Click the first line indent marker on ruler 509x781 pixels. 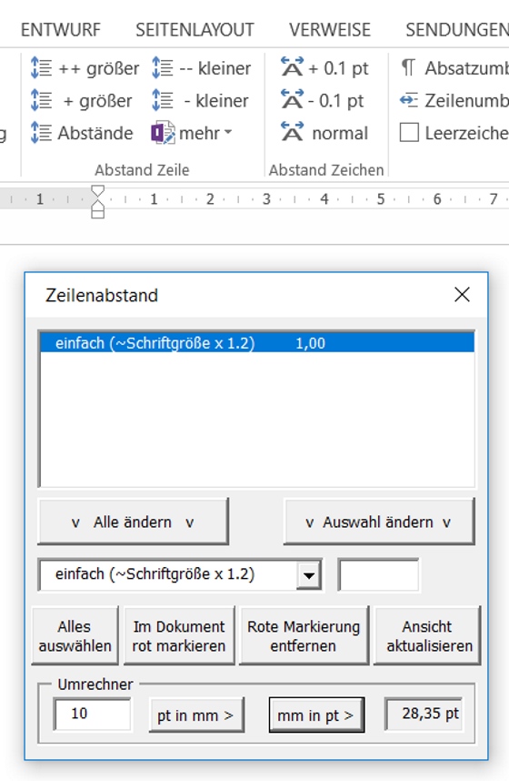(98, 191)
